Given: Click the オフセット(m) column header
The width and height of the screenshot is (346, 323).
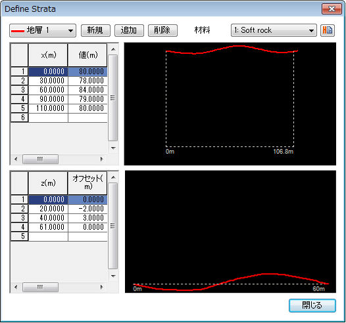Looking at the screenshot, I should 87,183.
